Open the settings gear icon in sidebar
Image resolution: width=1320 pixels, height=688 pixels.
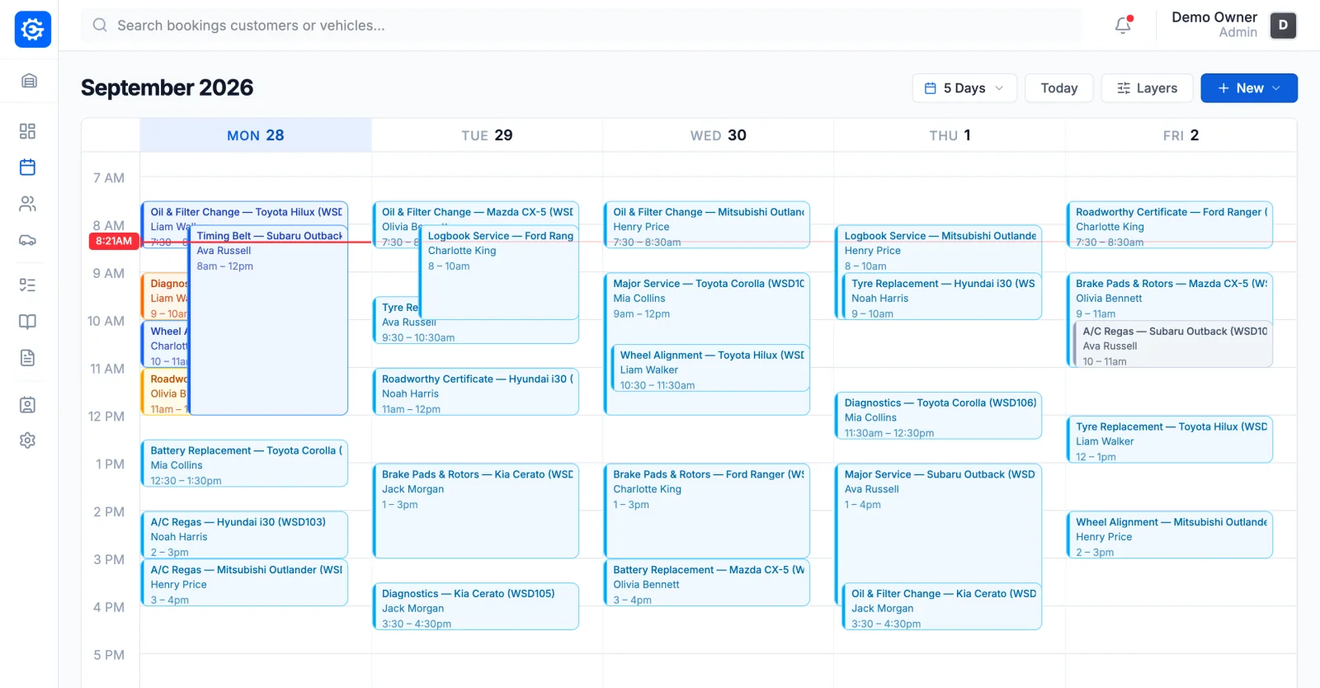(27, 441)
